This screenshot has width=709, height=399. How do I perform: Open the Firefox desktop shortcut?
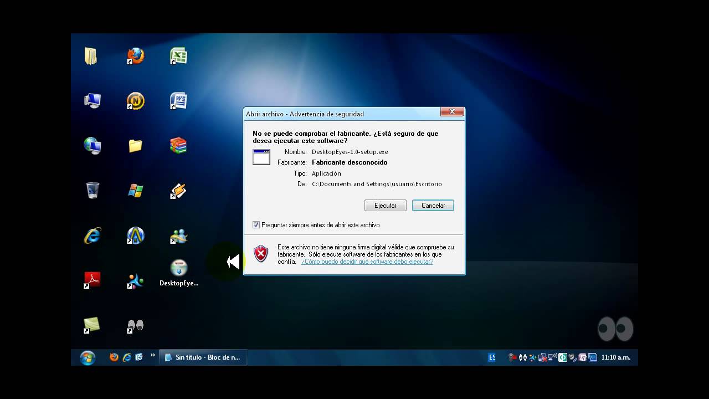click(135, 56)
